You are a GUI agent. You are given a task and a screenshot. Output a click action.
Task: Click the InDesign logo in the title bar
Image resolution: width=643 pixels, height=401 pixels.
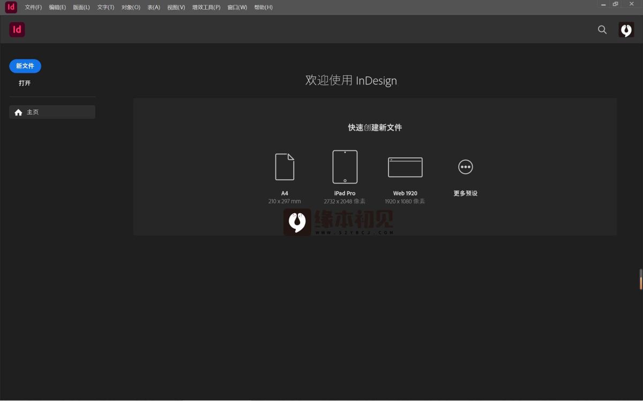tap(11, 7)
